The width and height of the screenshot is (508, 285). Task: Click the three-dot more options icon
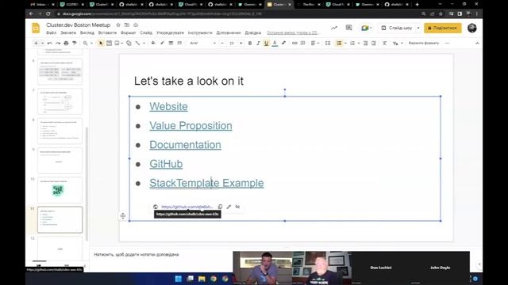coord(448,43)
